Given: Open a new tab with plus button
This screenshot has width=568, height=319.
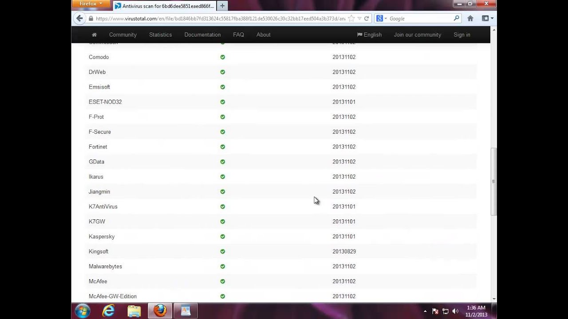Looking at the screenshot, I should [222, 6].
